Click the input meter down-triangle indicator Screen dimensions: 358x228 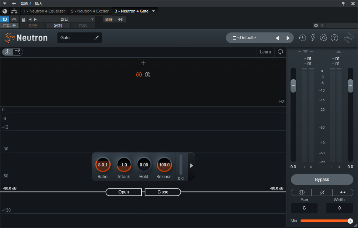click(x=306, y=52)
